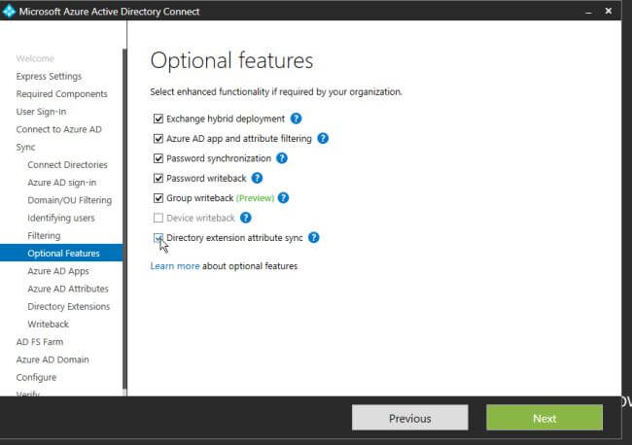Open the Learn more link
Viewport: 632px width, 445px height.
(175, 266)
